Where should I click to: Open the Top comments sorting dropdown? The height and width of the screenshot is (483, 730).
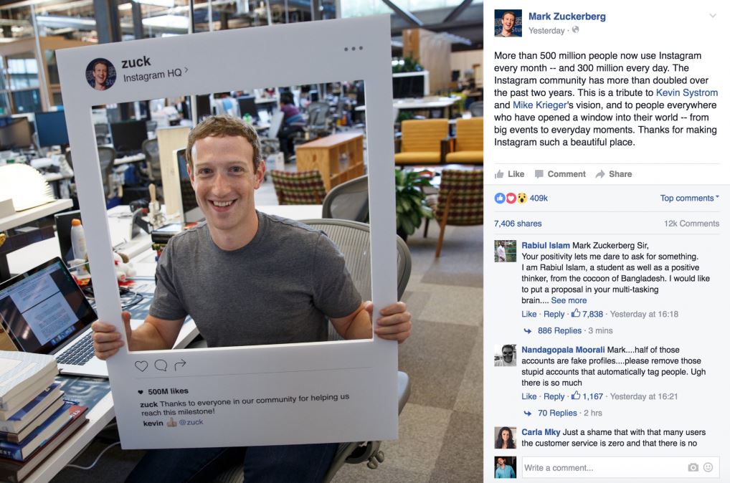tap(690, 199)
